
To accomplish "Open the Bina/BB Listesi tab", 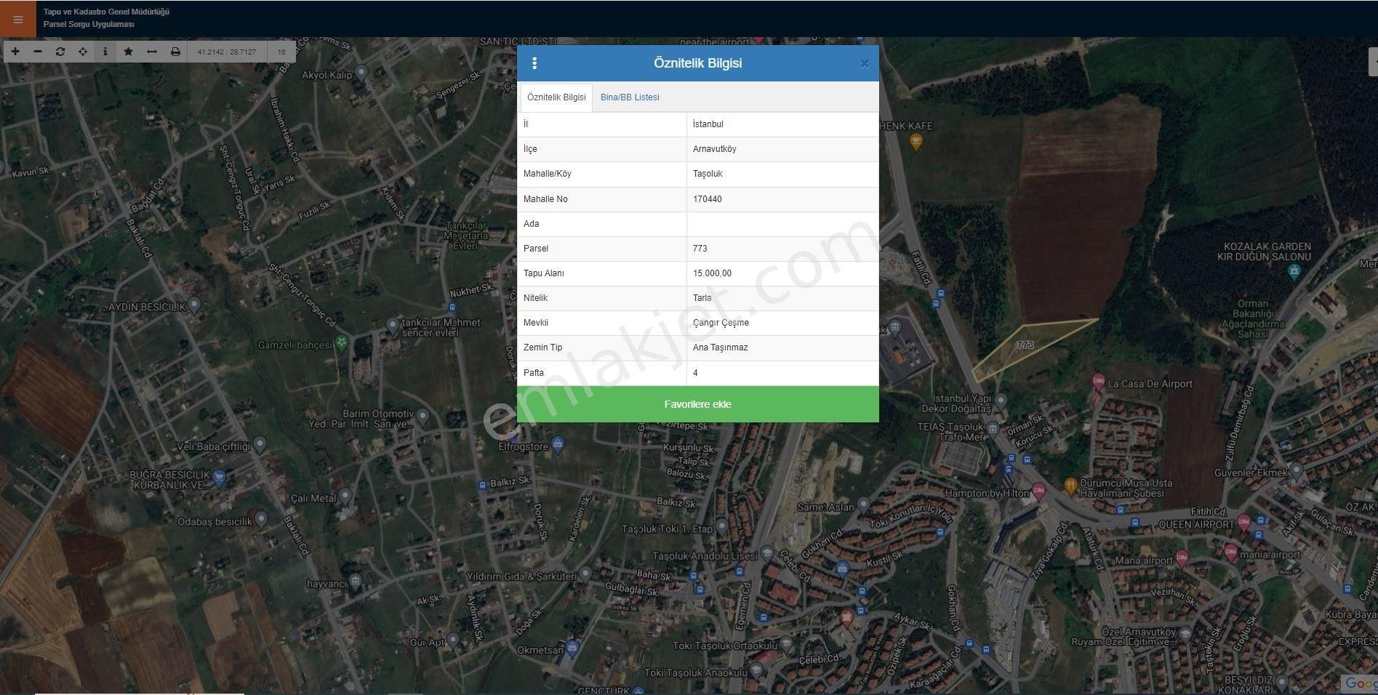I will click(630, 97).
